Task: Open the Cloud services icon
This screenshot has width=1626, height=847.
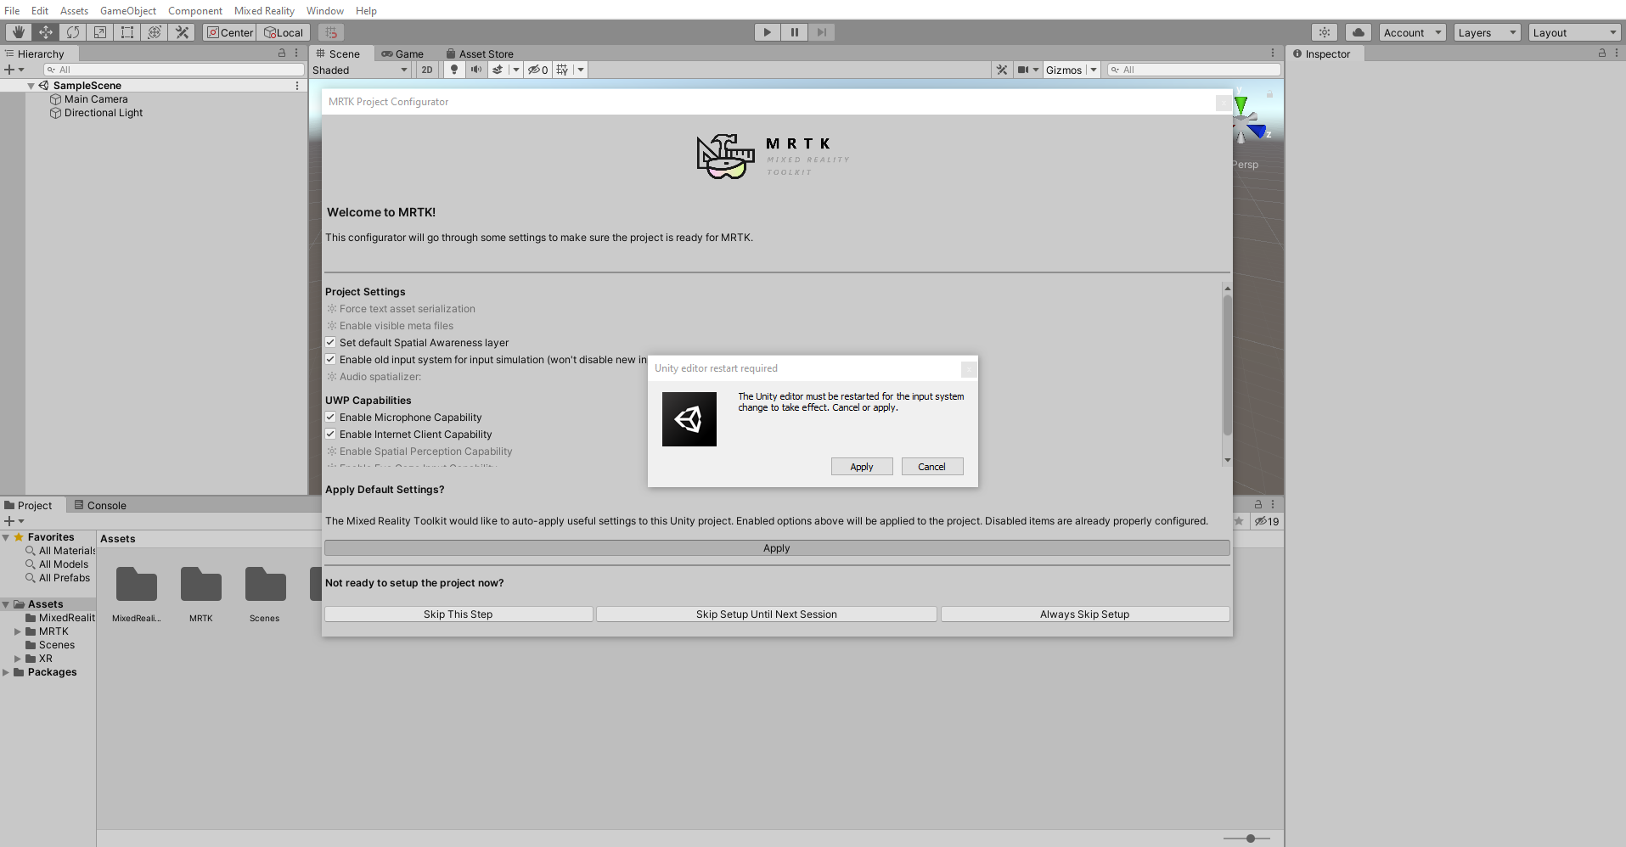Action: tap(1359, 32)
